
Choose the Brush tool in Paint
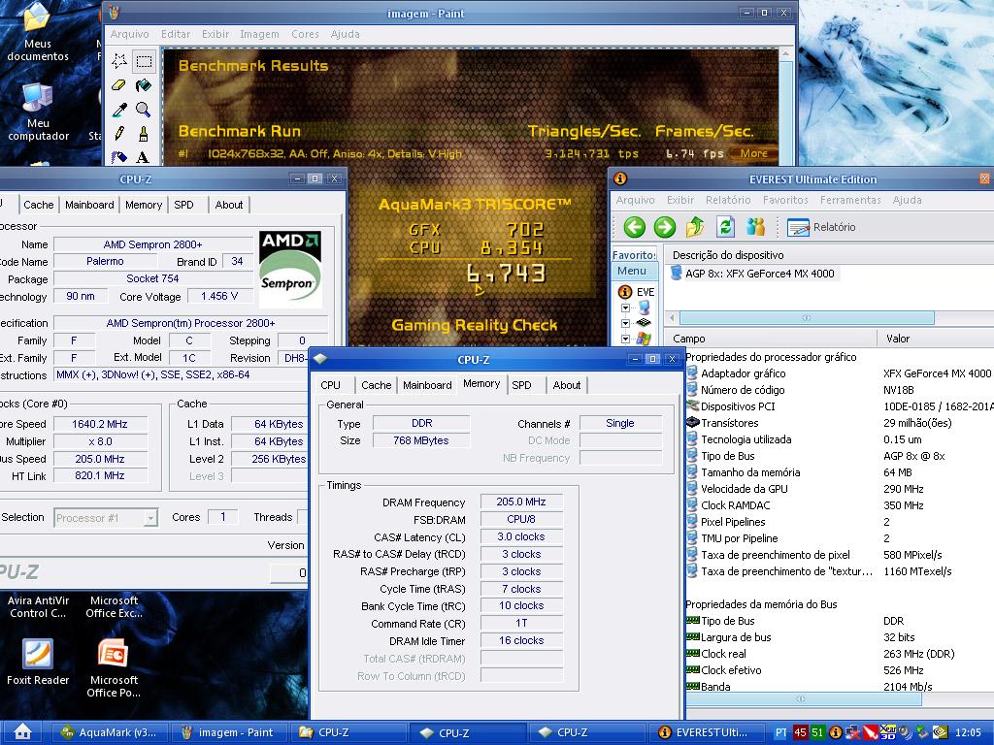click(x=144, y=134)
